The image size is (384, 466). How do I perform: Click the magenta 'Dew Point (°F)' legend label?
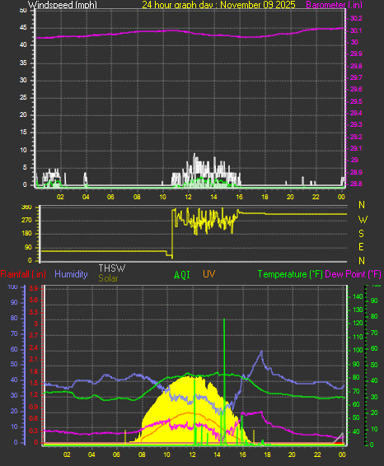[x=353, y=274]
